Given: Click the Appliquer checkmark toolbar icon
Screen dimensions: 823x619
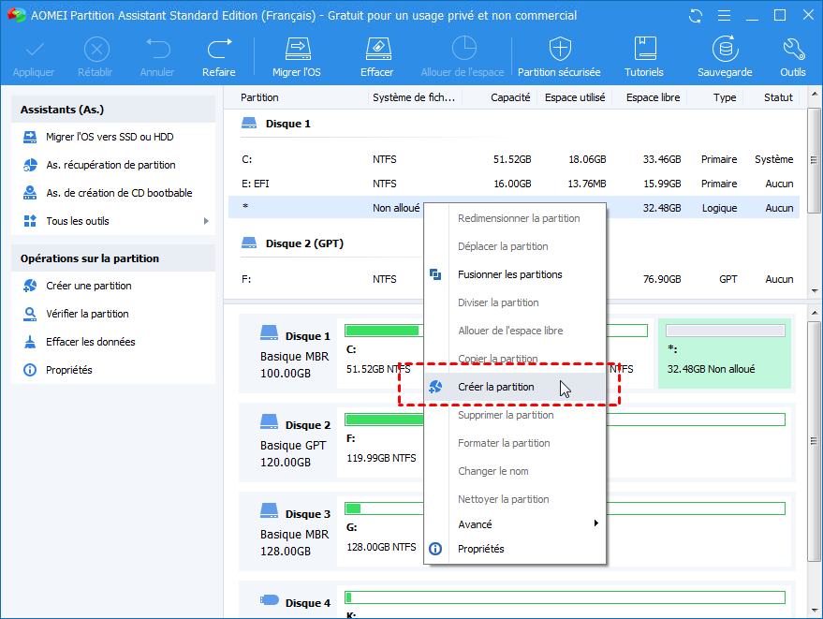Looking at the screenshot, I should pyautogui.click(x=35, y=50).
